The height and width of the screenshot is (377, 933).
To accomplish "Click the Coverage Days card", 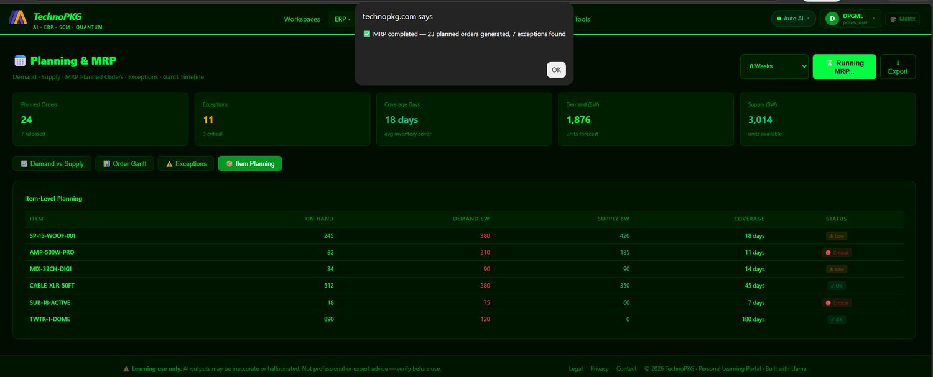I will 464,119.
